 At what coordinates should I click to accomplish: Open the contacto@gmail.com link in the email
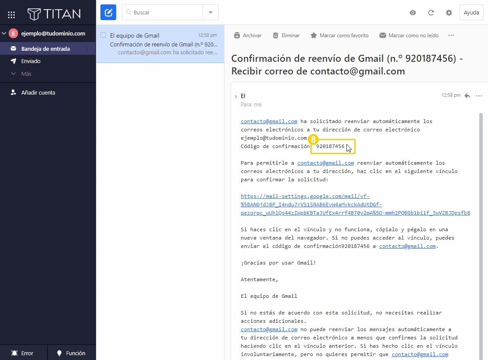click(x=269, y=121)
